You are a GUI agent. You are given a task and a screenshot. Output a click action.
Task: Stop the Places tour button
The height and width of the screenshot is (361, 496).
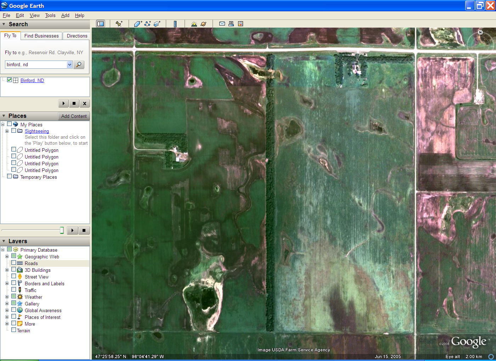coord(84,230)
